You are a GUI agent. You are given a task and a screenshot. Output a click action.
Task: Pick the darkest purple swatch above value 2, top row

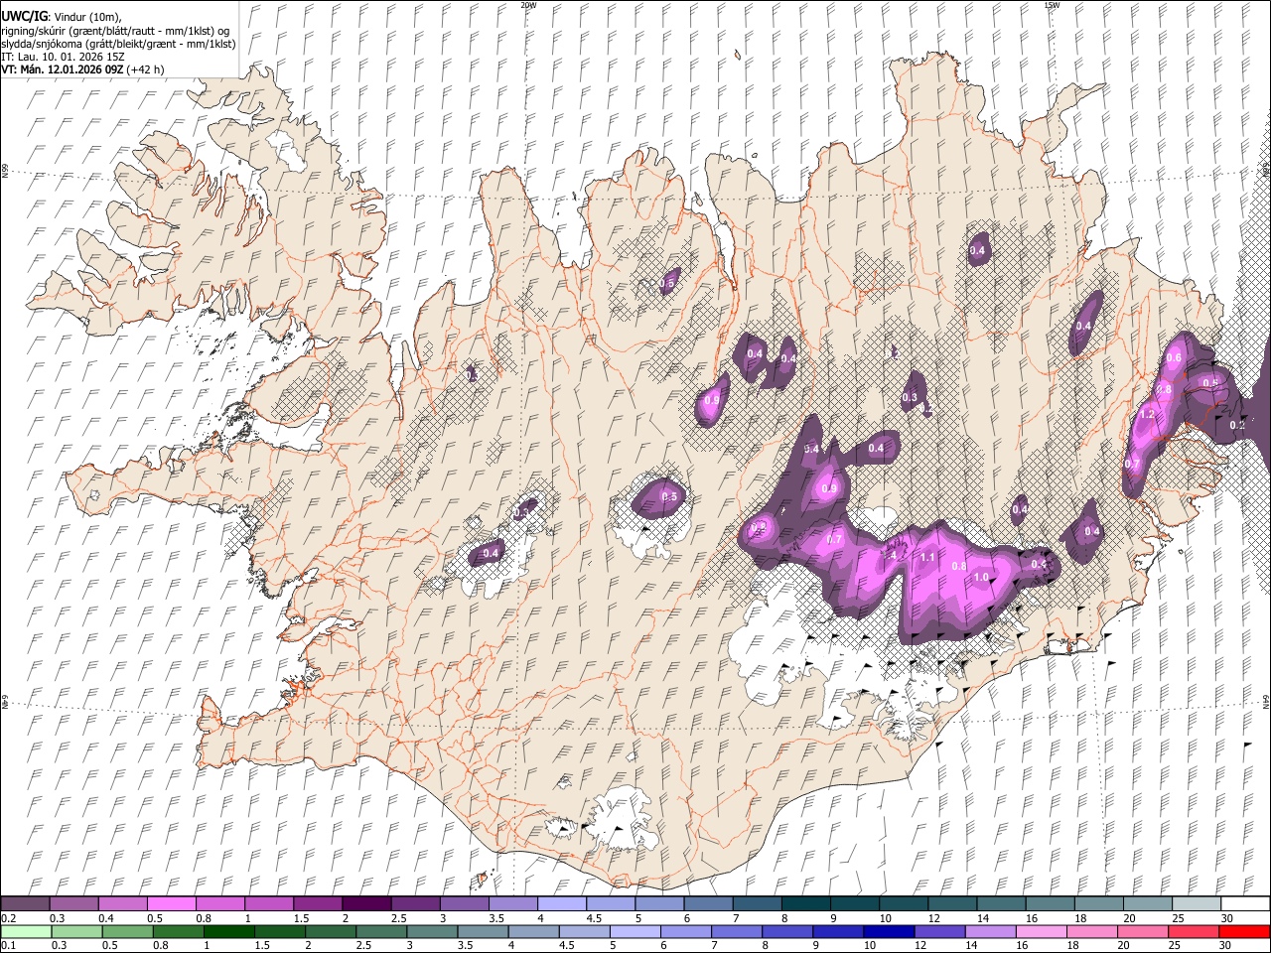coord(365,904)
